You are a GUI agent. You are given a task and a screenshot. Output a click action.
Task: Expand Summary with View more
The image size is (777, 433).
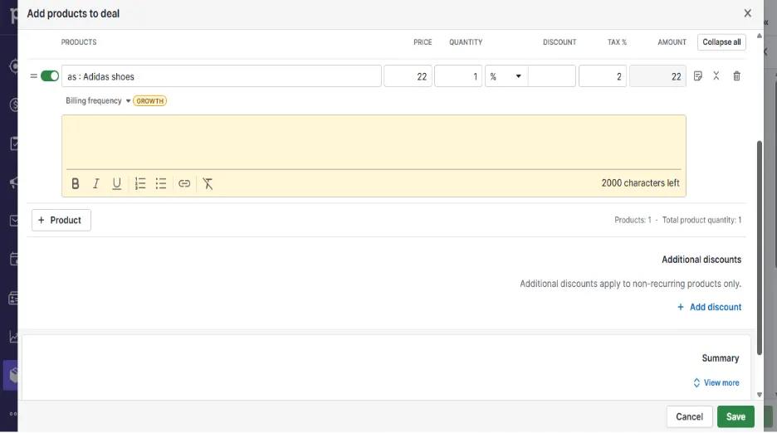point(716,383)
